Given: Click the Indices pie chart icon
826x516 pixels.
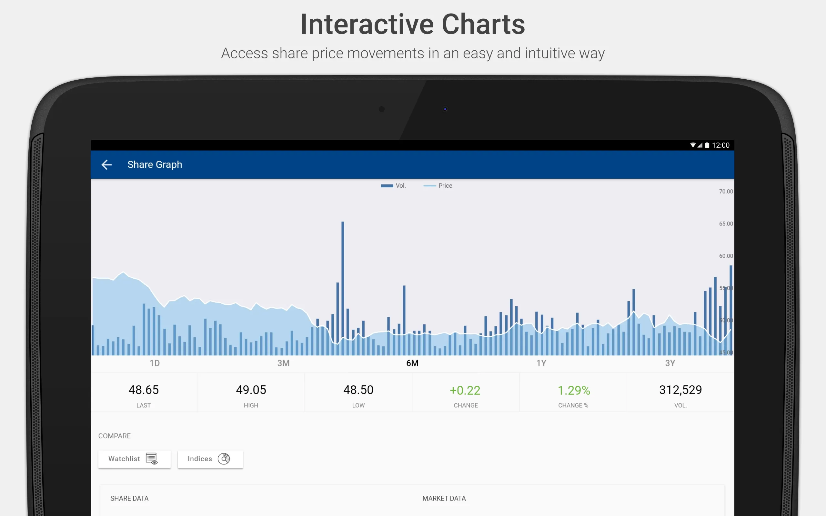Looking at the screenshot, I should coord(224,459).
